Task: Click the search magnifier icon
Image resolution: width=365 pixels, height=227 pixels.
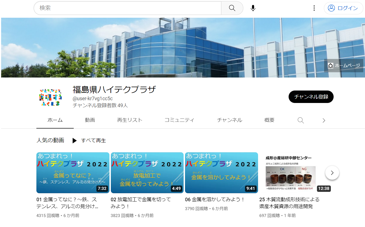Action: click(x=232, y=8)
